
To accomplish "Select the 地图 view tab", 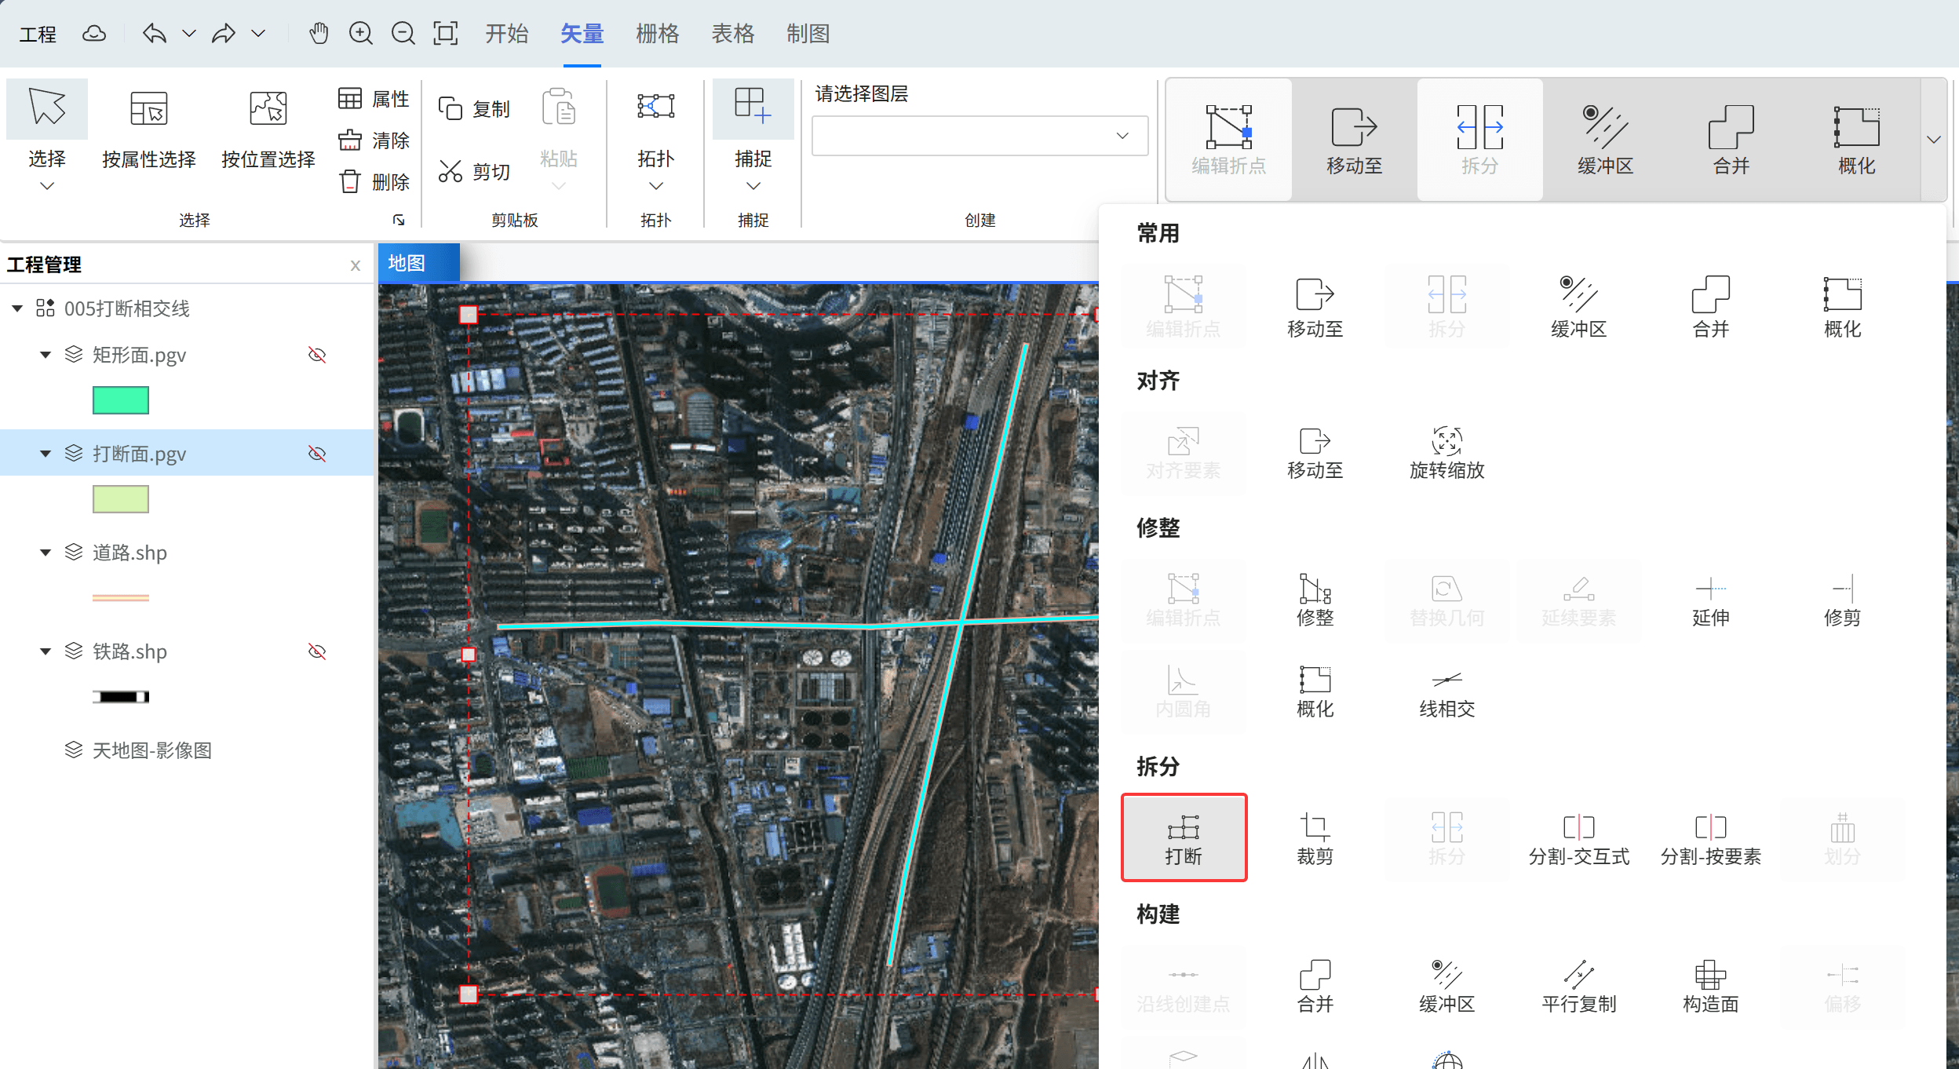I will point(418,263).
